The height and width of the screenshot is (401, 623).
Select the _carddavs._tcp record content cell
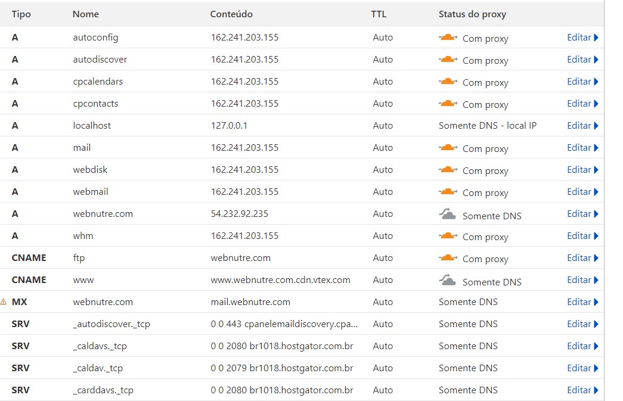click(x=282, y=390)
